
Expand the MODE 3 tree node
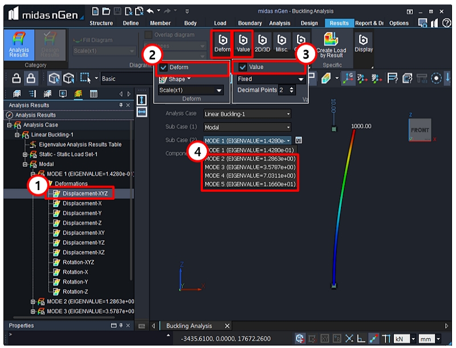(33, 311)
